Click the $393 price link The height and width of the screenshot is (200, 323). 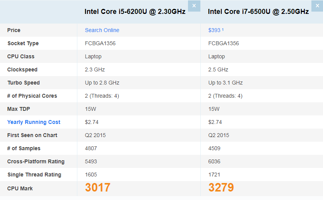tap(215, 30)
